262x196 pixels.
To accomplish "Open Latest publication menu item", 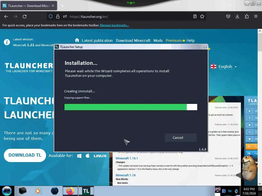I will point(97,41).
